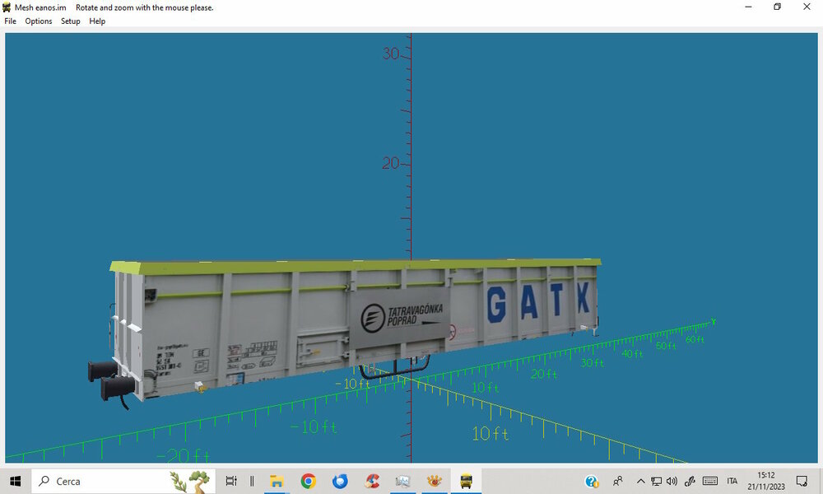The height and width of the screenshot is (494, 823).
Task: Open the Setup menu
Action: point(70,21)
